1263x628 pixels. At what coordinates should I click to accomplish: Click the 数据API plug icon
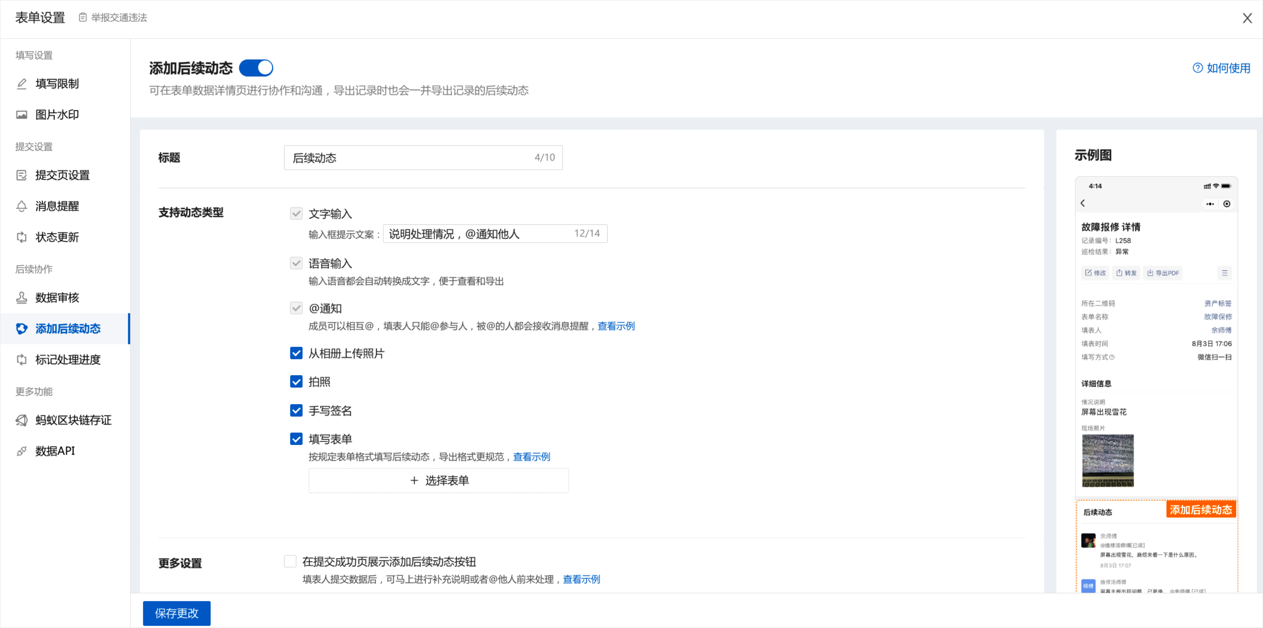[x=21, y=451]
